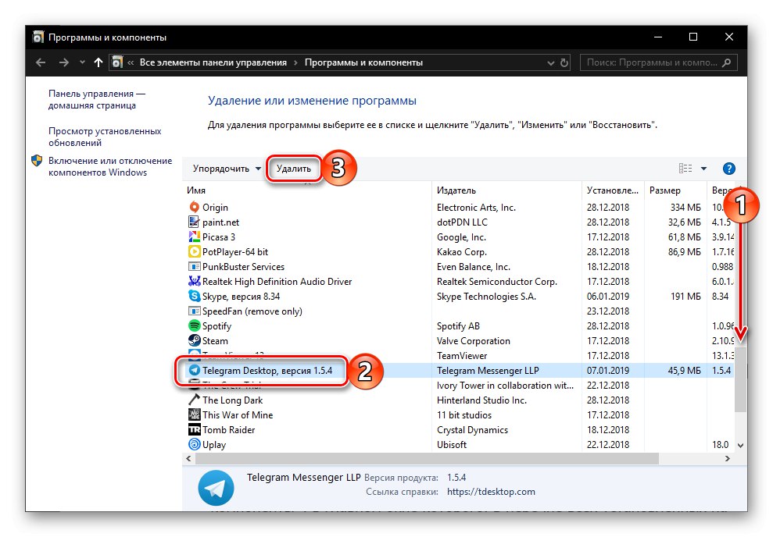Viewport: 773px width, 537px height.
Task: Click the SpeedFan program icon
Action: coord(195,311)
